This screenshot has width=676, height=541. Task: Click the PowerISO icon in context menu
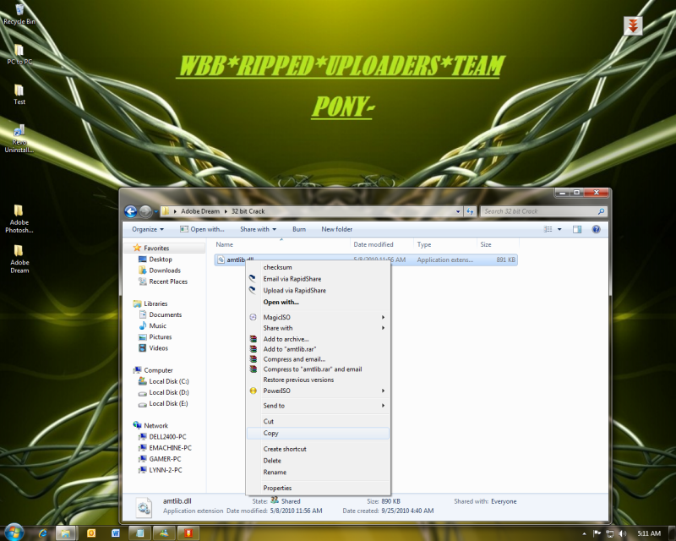point(253,391)
